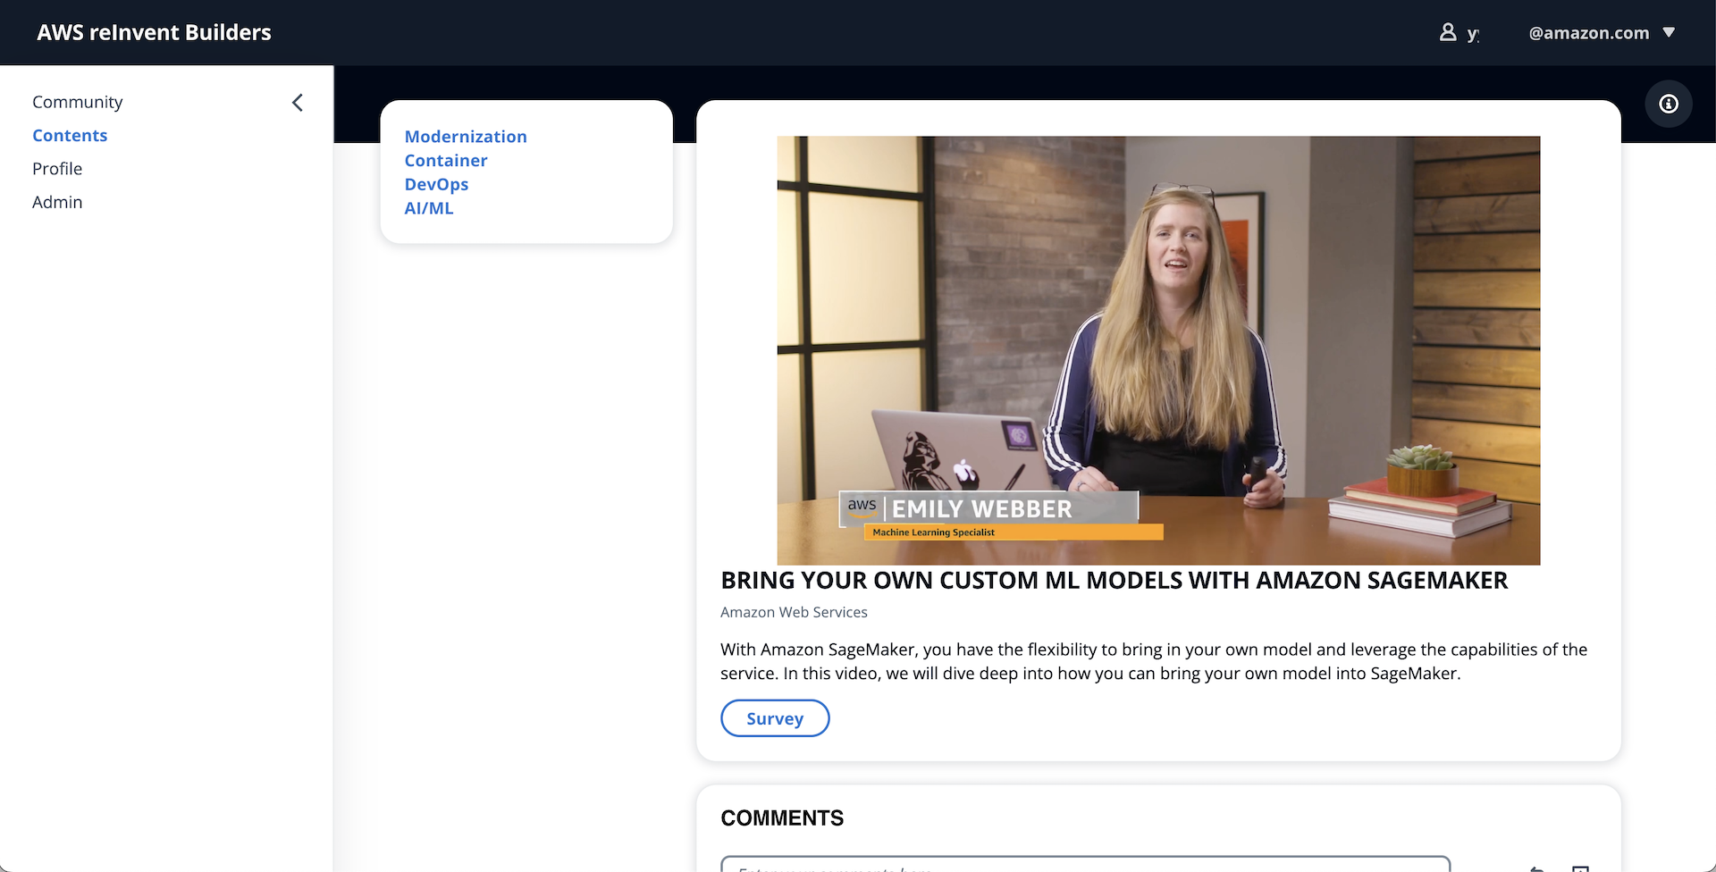This screenshot has height=872, width=1716.
Task: Click the COMMENTS heading
Action: click(x=782, y=818)
